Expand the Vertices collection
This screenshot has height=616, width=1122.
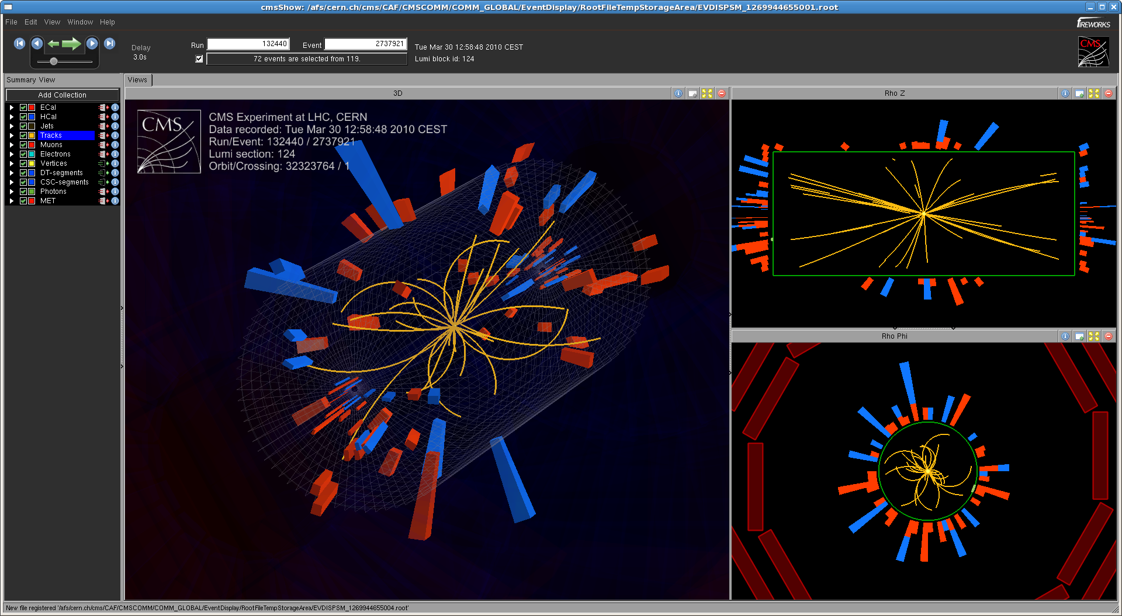[11, 163]
